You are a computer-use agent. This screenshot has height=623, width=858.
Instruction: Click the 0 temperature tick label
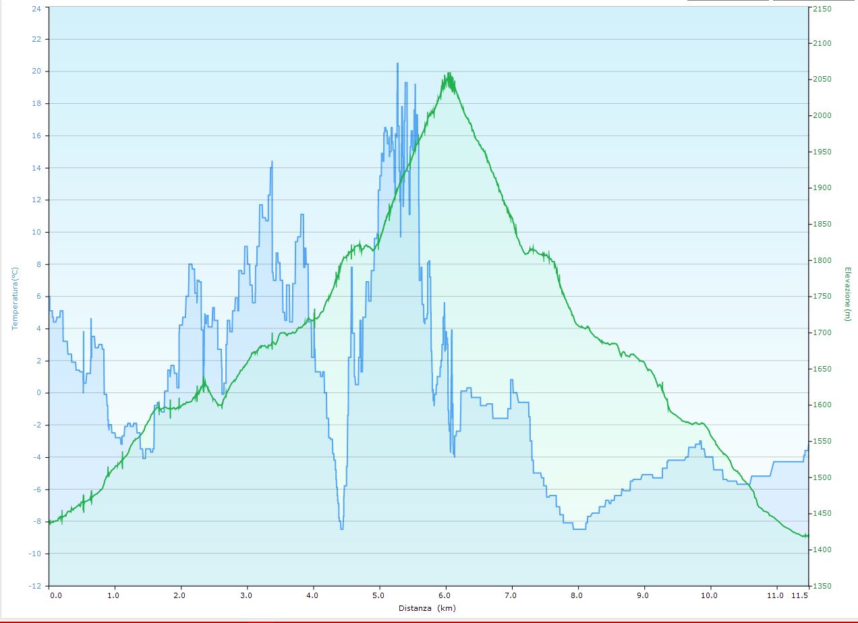38,393
